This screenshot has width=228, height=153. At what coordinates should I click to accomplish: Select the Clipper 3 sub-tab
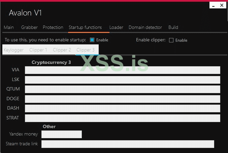(86, 50)
